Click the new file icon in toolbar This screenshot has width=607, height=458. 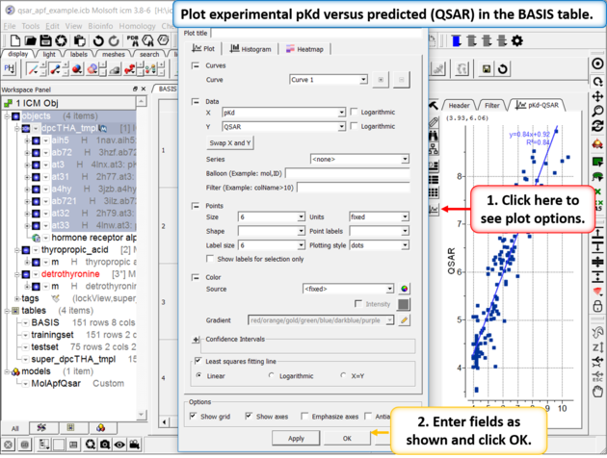pyautogui.click(x=16, y=41)
